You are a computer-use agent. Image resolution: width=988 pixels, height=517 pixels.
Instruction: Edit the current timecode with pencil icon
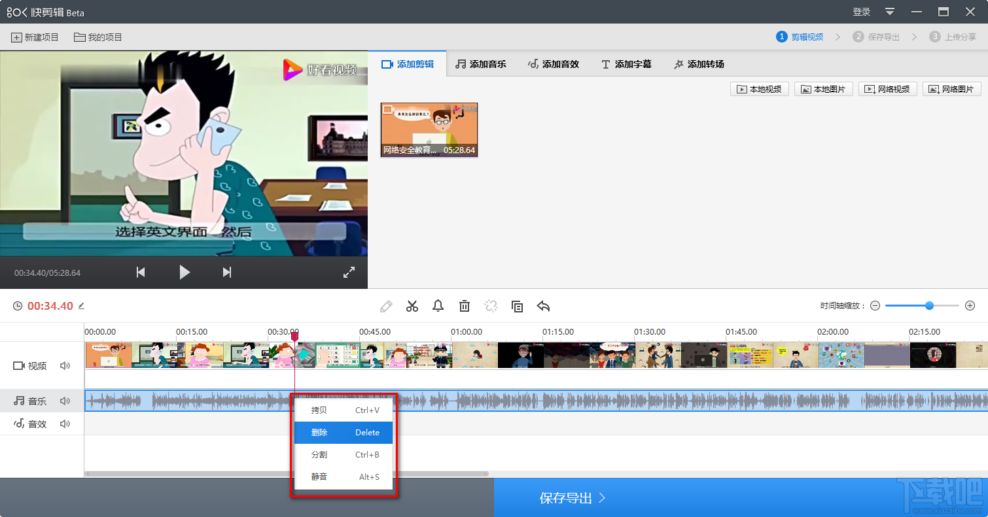[x=82, y=306]
